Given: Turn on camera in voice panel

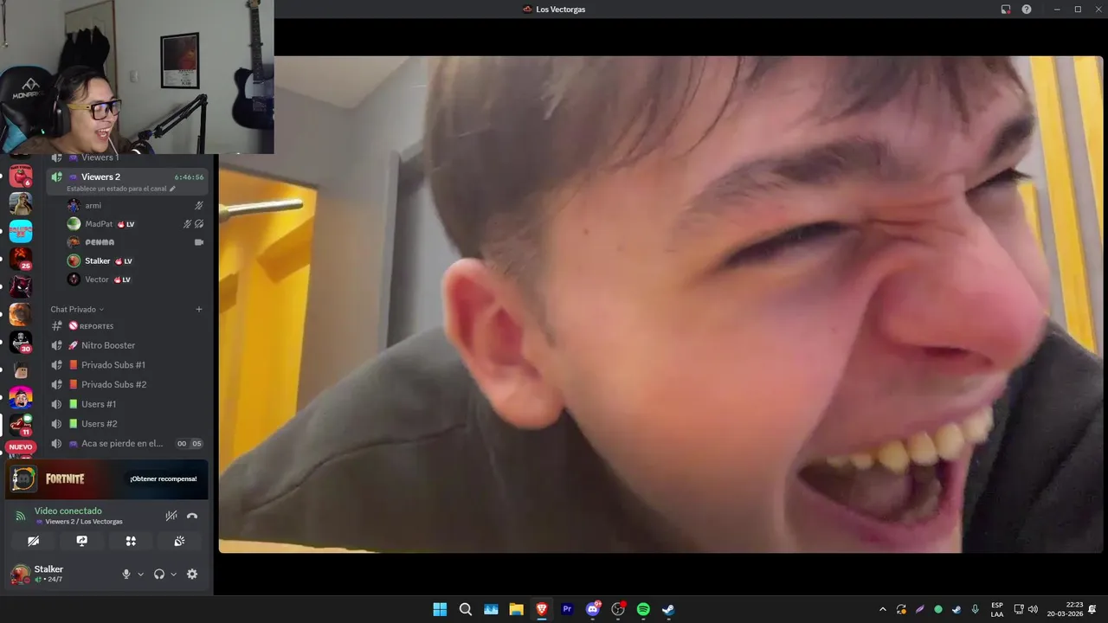Looking at the screenshot, I should pyautogui.click(x=33, y=541).
